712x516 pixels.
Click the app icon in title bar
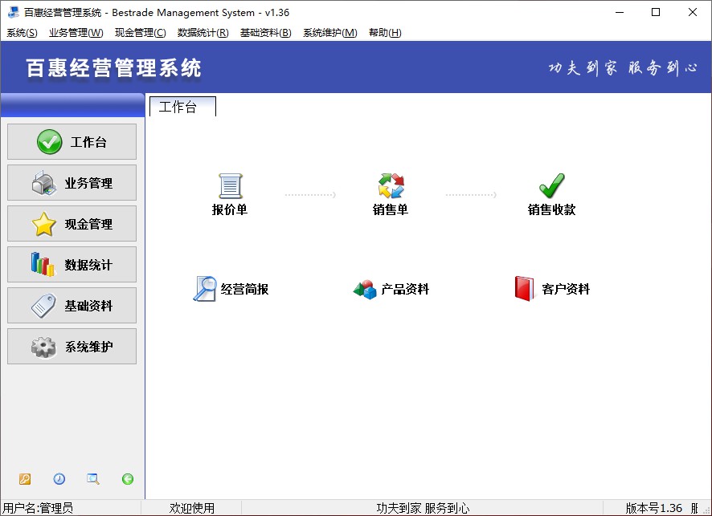(x=14, y=12)
